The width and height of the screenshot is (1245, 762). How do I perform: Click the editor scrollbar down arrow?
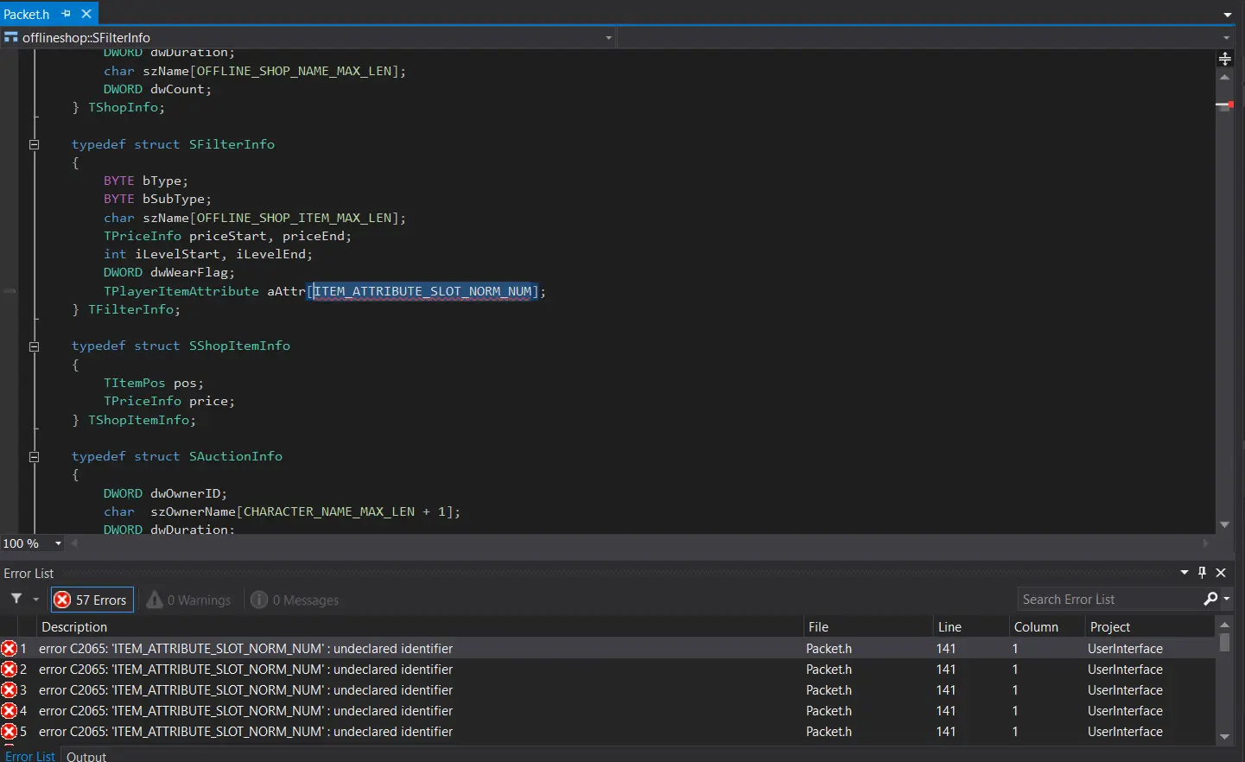[1224, 525]
